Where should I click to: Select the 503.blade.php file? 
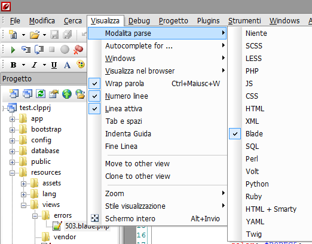click(87, 226)
